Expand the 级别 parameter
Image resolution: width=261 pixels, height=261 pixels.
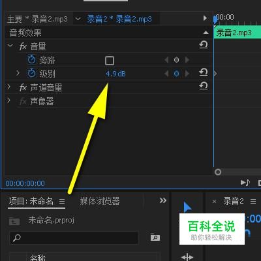[x=18, y=73]
